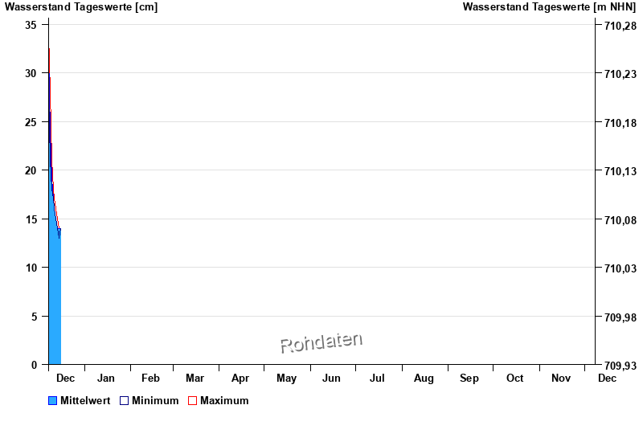Select the Minimum legend label
This screenshot has height=442, width=643.
tap(155, 401)
